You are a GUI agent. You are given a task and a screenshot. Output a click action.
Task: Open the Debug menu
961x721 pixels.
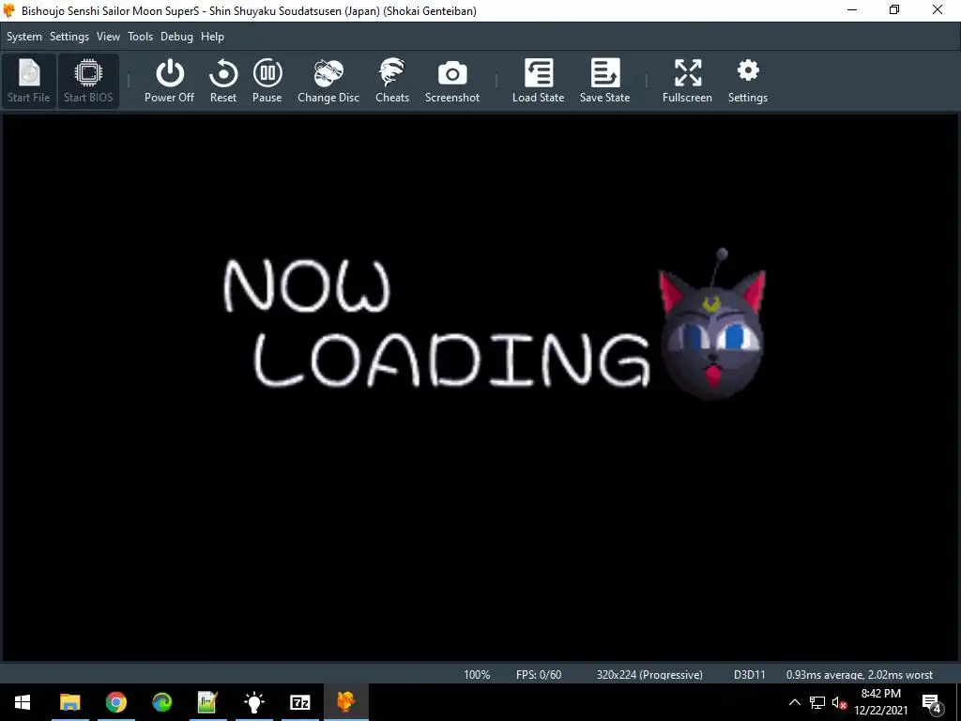176,37
